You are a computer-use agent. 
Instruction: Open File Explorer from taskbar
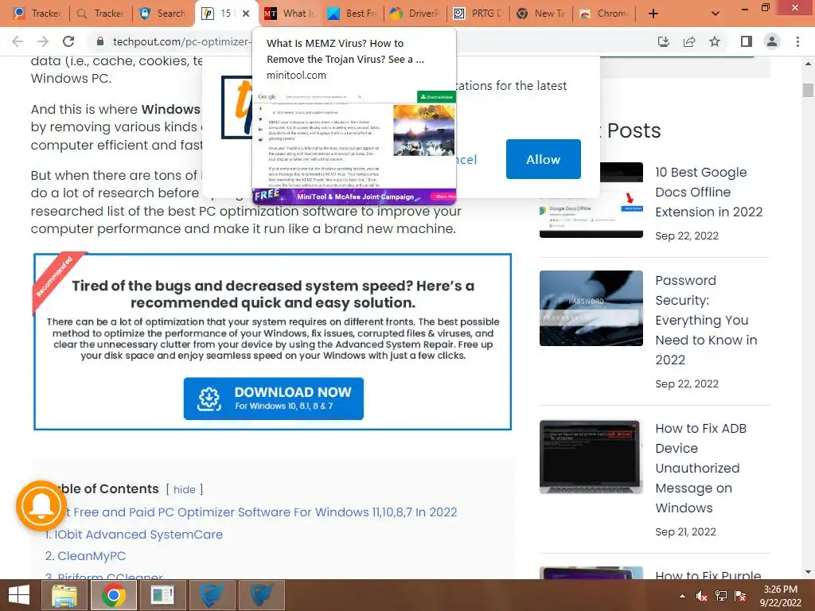64,595
